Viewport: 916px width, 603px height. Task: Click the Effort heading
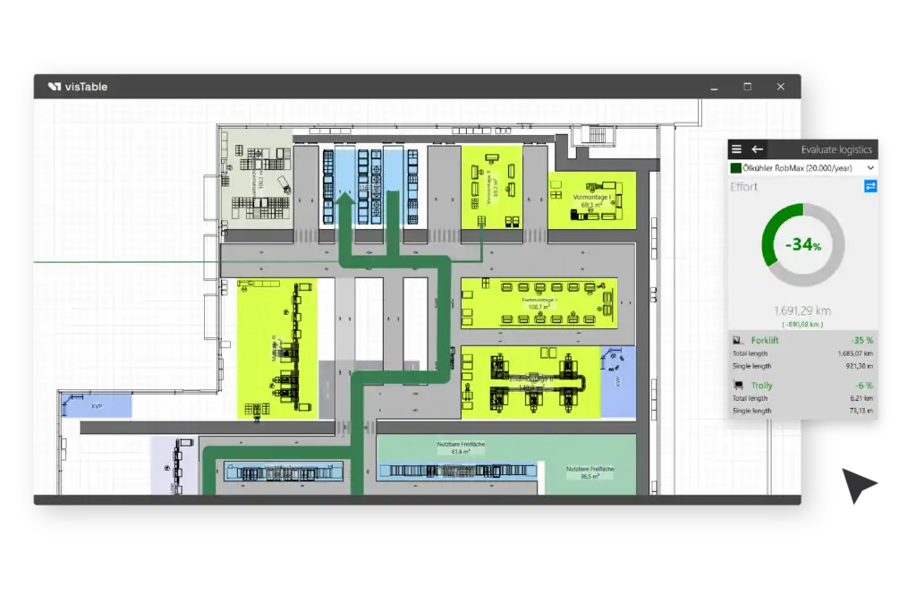click(743, 187)
